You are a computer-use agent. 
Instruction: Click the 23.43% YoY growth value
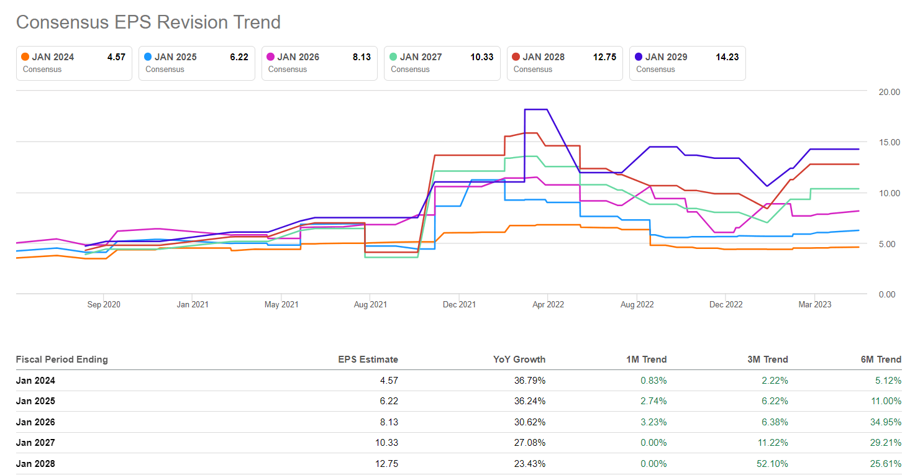coord(531,464)
